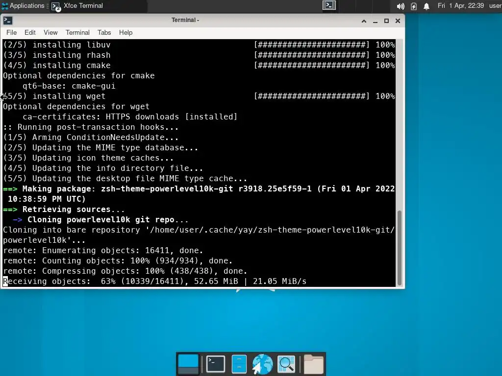Open the Tabs menu
Viewport: 502px width, 376px height.
(x=104, y=33)
